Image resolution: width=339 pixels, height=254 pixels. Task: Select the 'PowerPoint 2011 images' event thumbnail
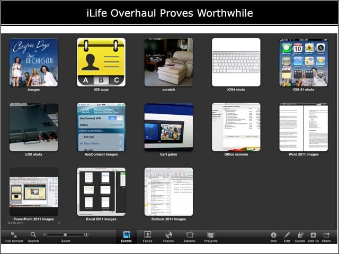pyautogui.click(x=34, y=192)
